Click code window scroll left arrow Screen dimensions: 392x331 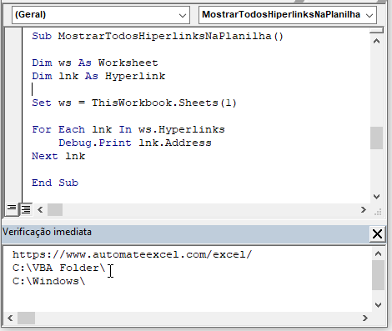[x=40, y=210]
